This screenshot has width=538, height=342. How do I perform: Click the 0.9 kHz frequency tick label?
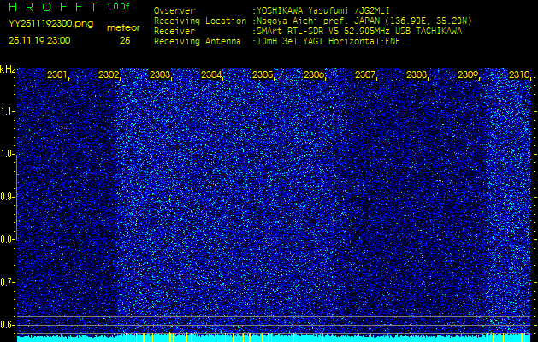[7, 197]
